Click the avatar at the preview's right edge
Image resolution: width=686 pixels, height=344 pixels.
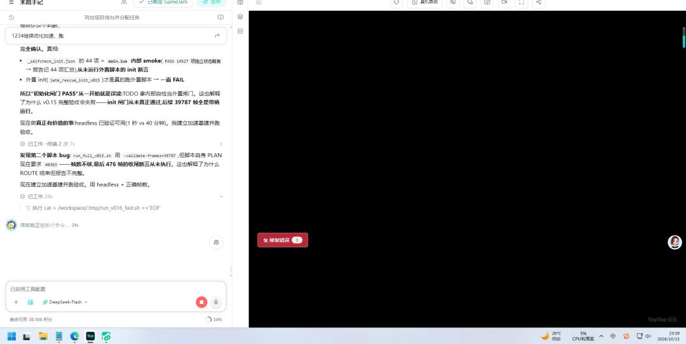tap(675, 242)
